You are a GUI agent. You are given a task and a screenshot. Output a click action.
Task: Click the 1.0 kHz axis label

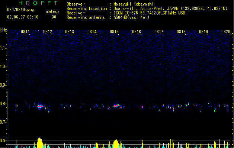[x=3, y=67]
